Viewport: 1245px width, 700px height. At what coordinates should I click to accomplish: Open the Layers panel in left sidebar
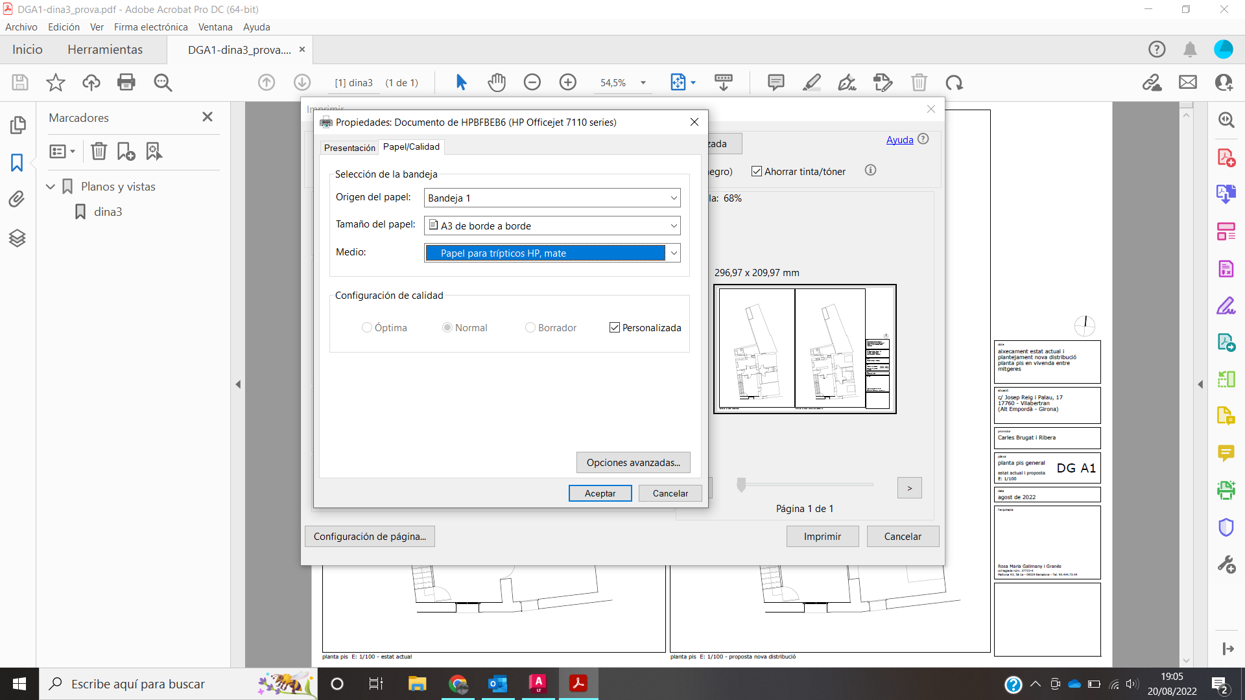(18, 238)
